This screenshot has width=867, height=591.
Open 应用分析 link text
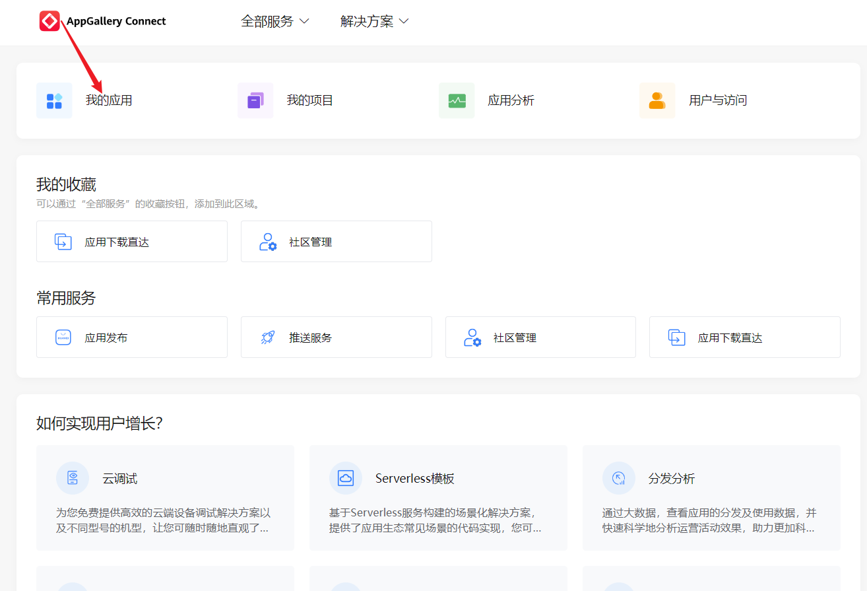[x=511, y=100]
